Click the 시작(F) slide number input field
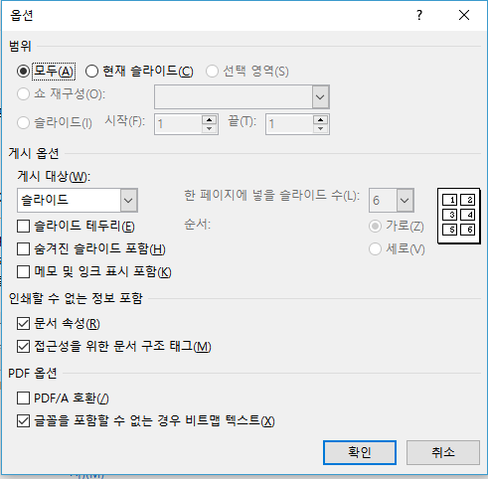Viewport: 488px width, 479px height. point(178,124)
